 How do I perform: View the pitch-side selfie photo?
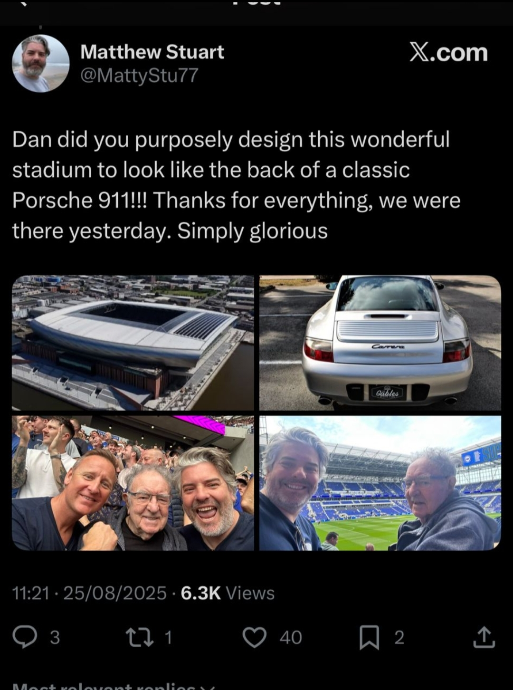[380, 483]
